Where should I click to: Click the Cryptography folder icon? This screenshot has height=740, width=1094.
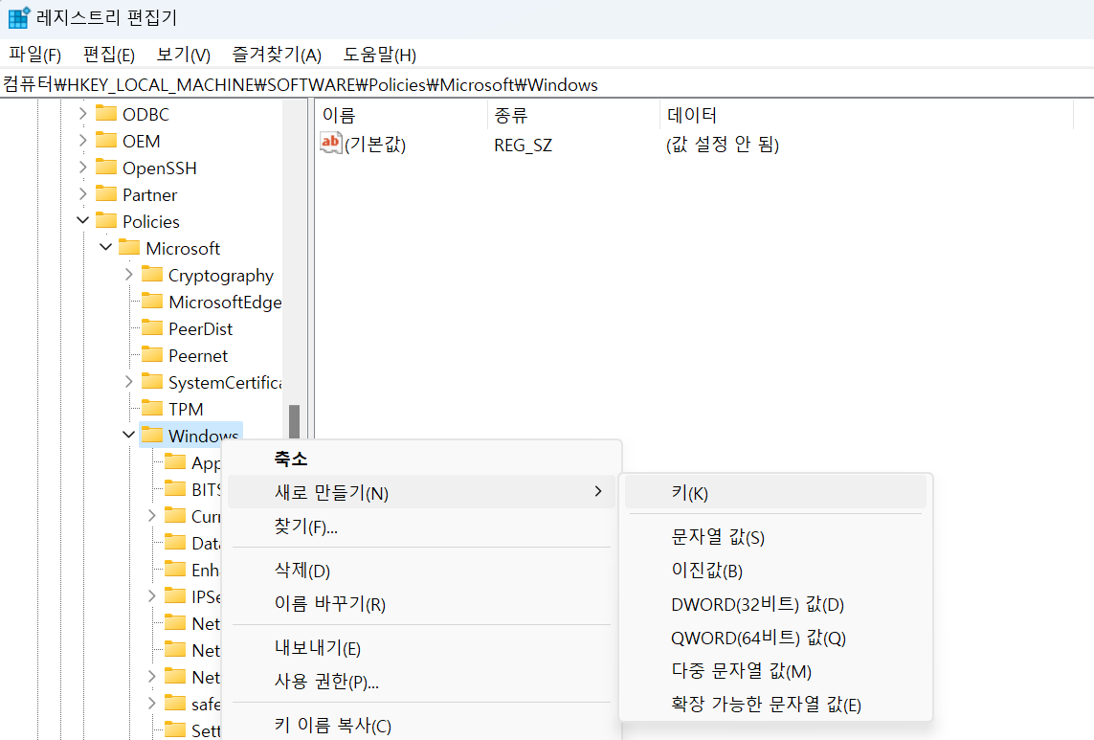pyautogui.click(x=152, y=275)
